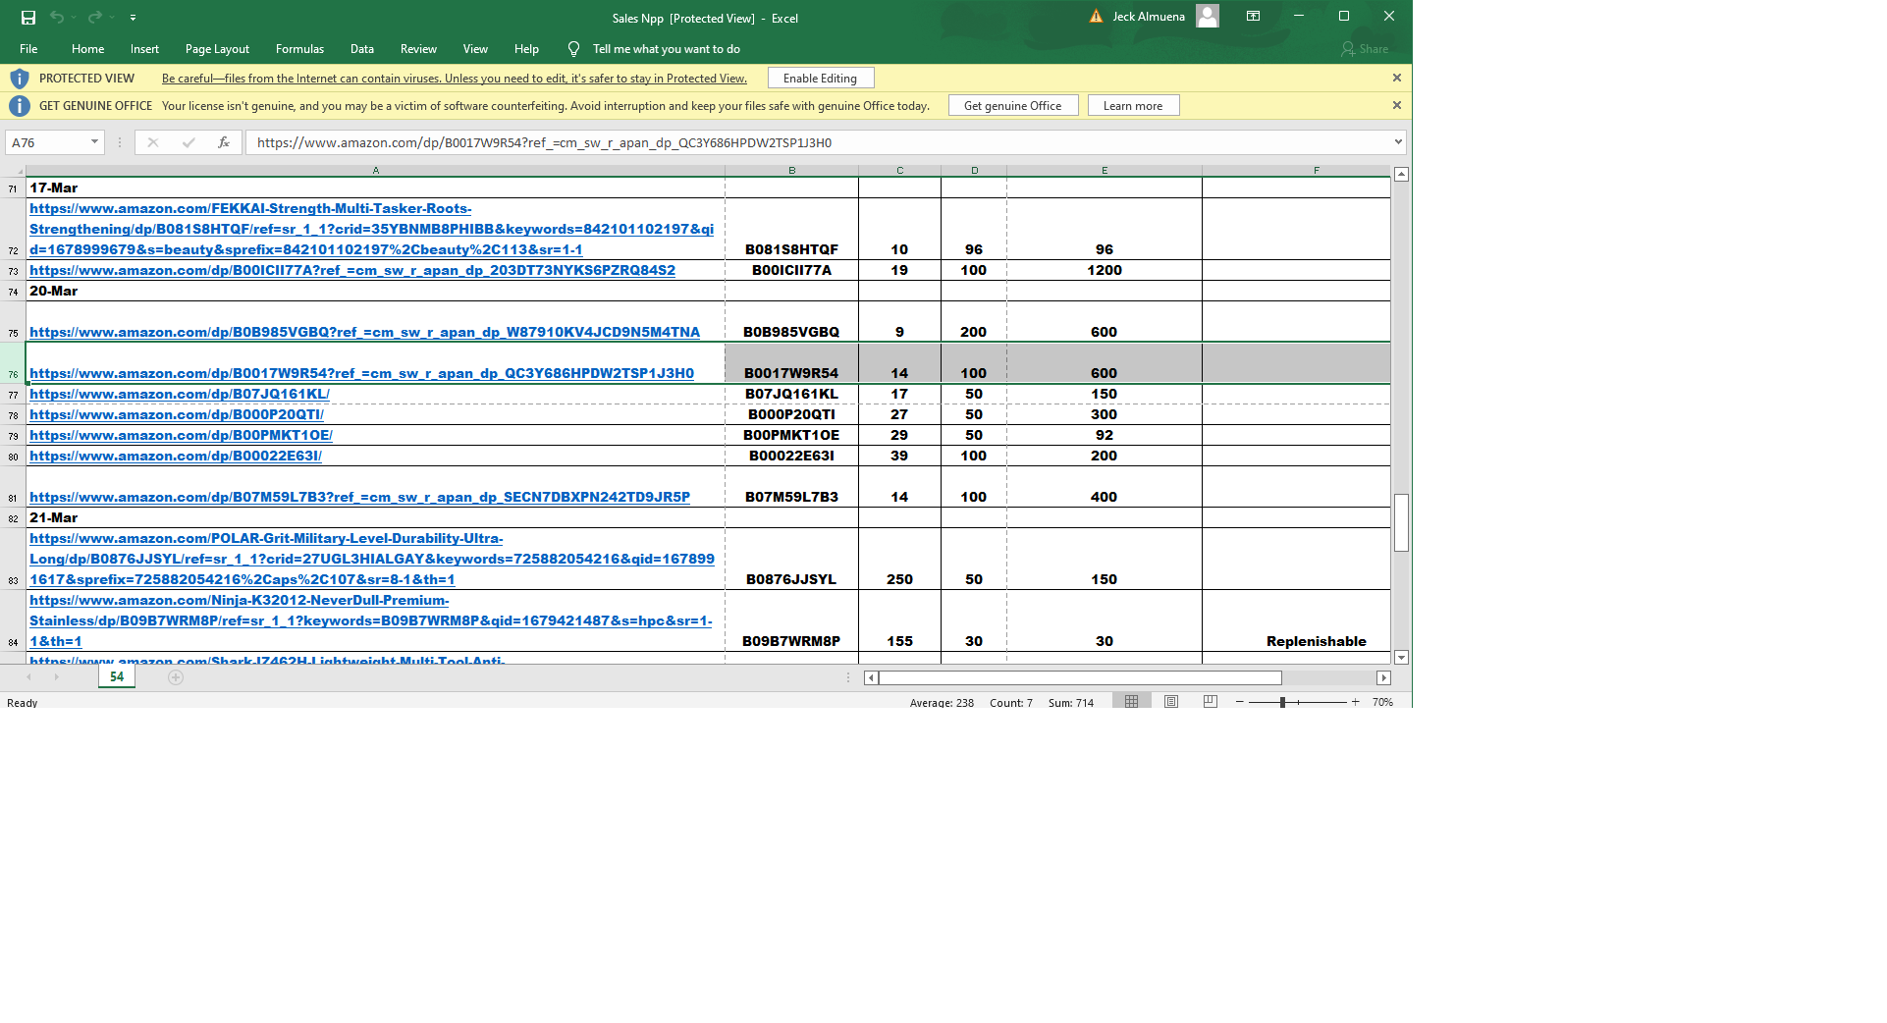The width and height of the screenshot is (1887, 1023).
Task: Click the vertical scrollbar down arrow
Action: (x=1401, y=658)
